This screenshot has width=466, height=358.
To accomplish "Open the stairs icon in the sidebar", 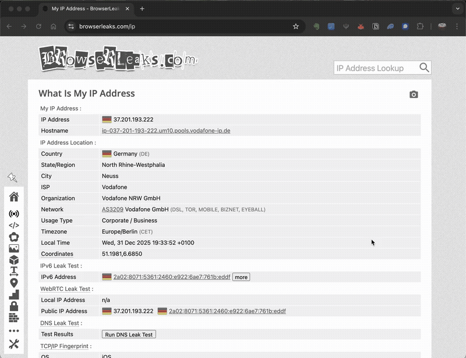I will click(x=13, y=294).
